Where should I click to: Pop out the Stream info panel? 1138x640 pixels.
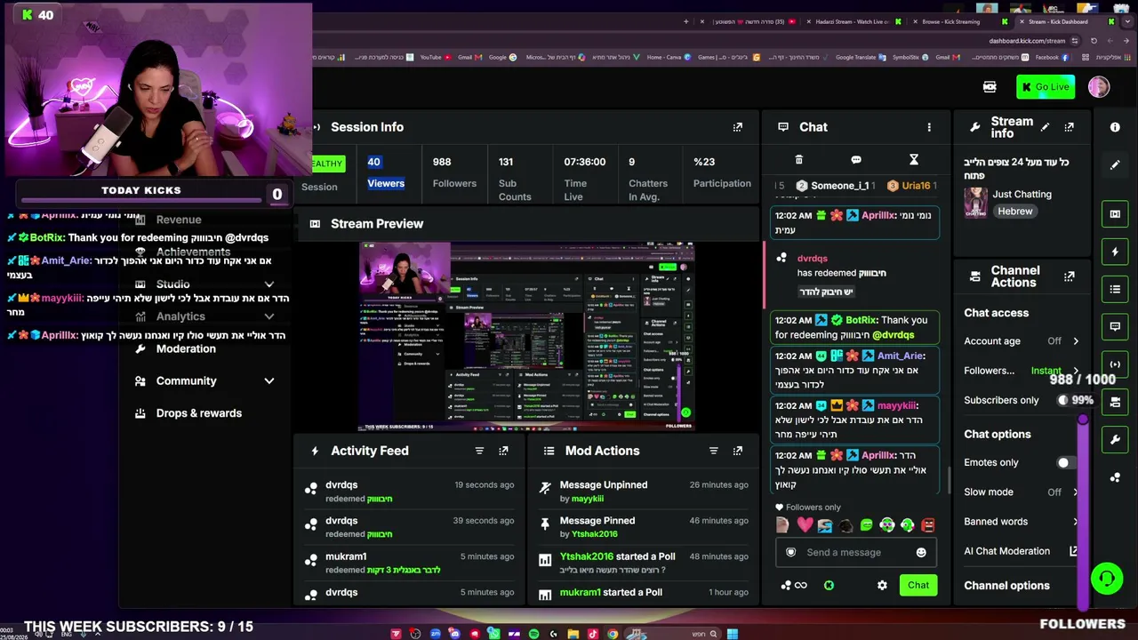[1069, 127]
